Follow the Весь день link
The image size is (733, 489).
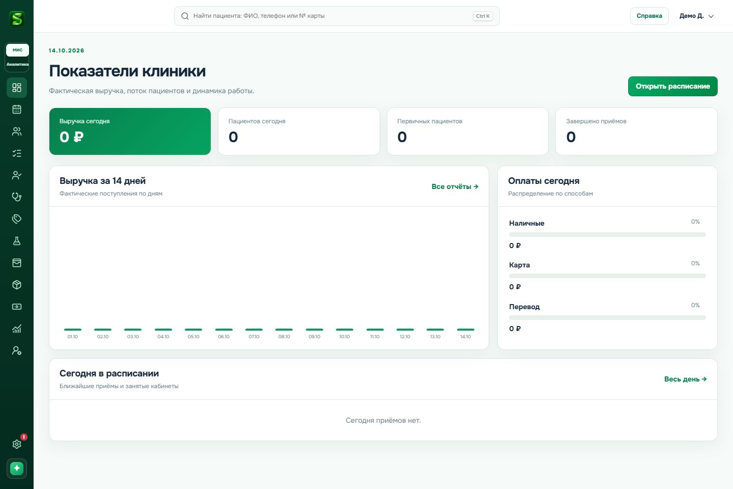click(685, 379)
